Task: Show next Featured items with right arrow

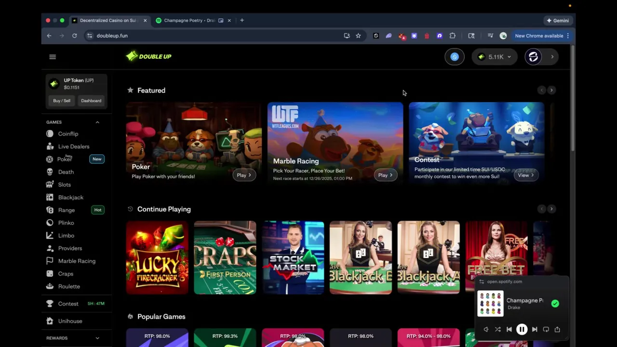Action: [551, 90]
